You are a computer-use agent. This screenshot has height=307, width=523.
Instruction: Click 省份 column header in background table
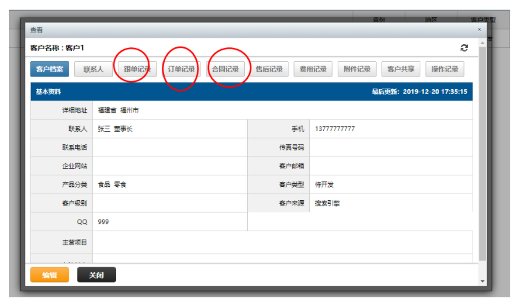click(379, 19)
